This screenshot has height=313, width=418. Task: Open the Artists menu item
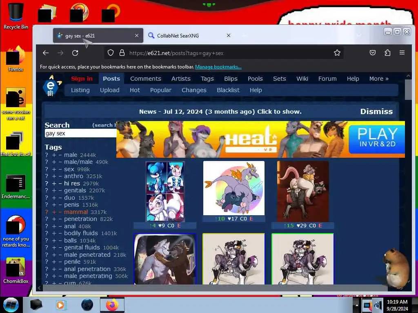[x=181, y=79]
